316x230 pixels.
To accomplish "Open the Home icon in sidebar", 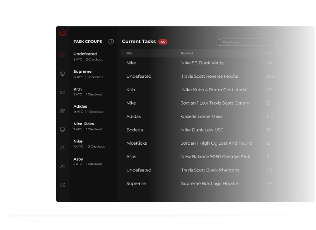I will [x=63, y=55].
